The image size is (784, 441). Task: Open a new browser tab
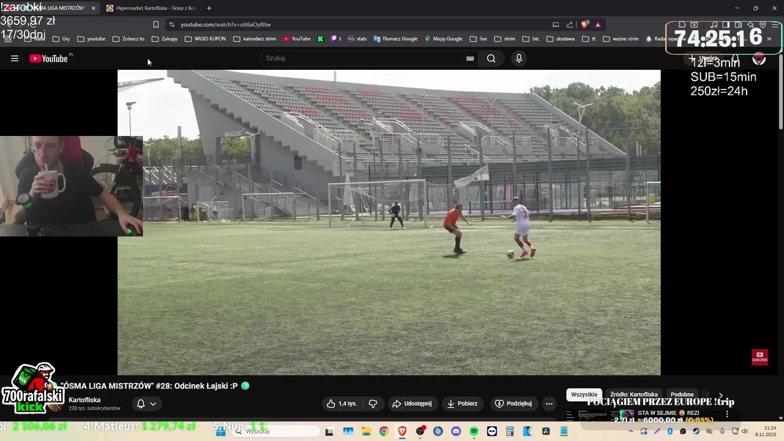click(x=209, y=8)
